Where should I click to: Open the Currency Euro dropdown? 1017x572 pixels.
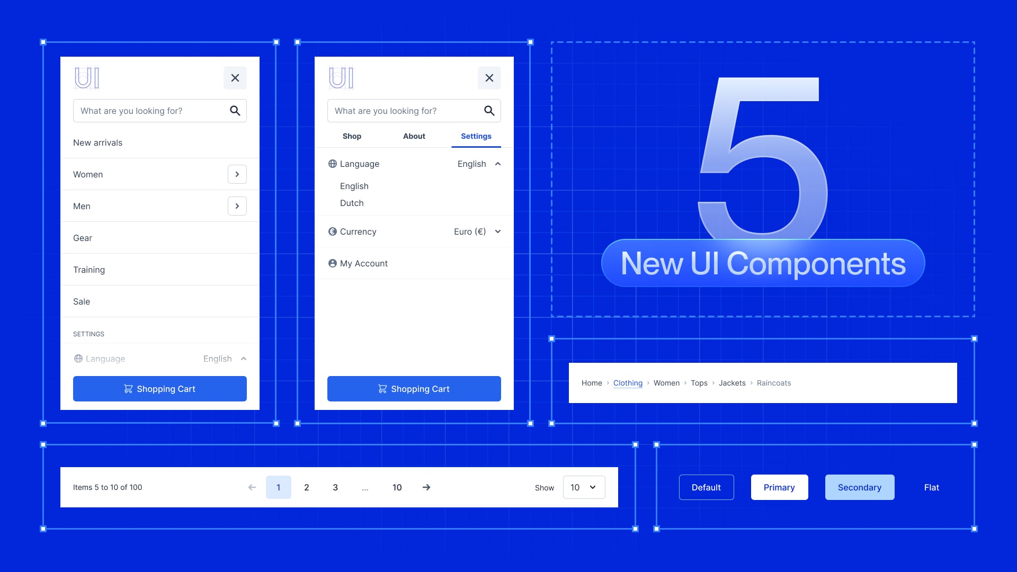(498, 231)
